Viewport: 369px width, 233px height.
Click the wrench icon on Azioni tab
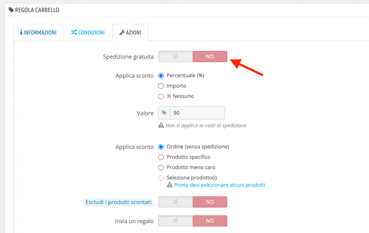pos(122,32)
